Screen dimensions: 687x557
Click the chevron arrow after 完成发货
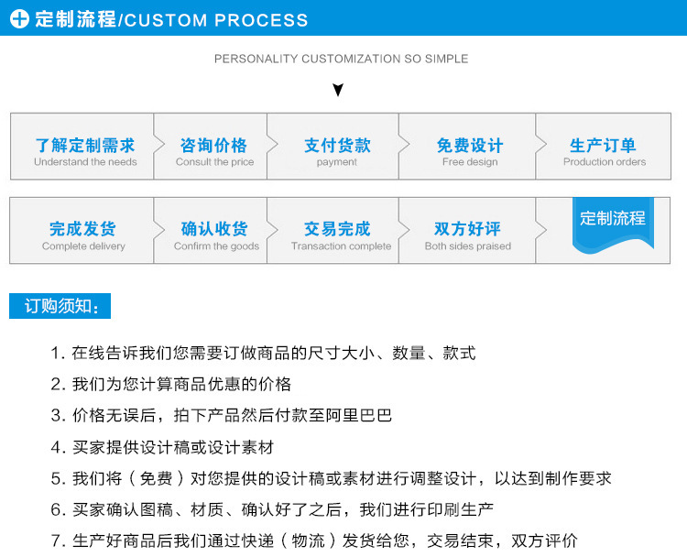click(159, 229)
